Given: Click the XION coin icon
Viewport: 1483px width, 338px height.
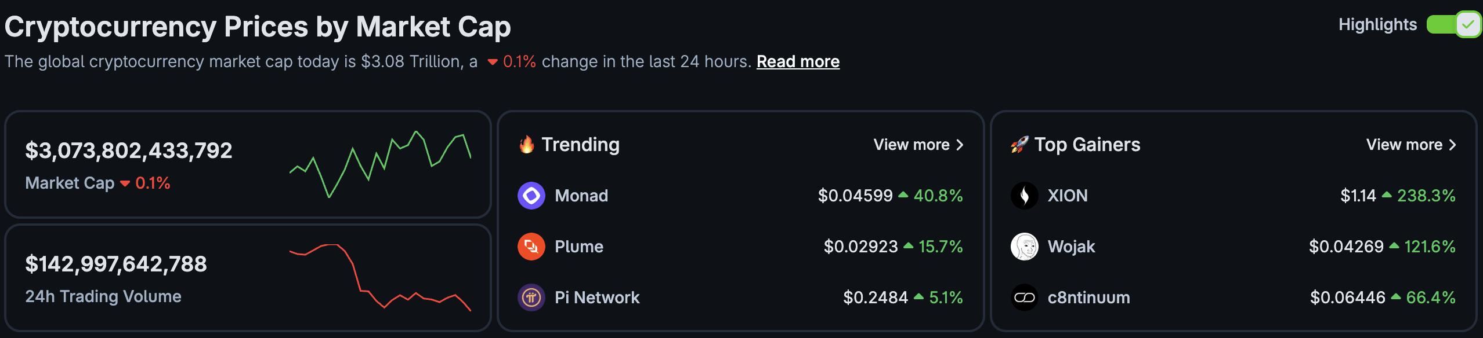Looking at the screenshot, I should [1024, 196].
